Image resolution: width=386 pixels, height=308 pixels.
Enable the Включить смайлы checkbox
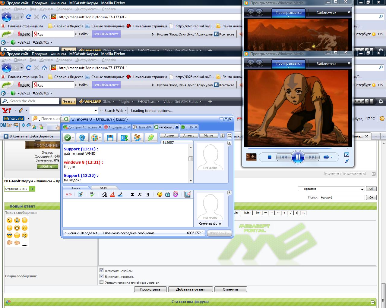click(101, 270)
